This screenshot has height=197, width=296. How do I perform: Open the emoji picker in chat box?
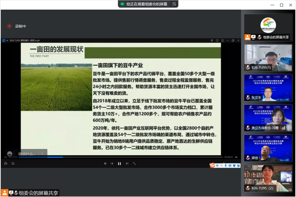click(x=10, y=154)
